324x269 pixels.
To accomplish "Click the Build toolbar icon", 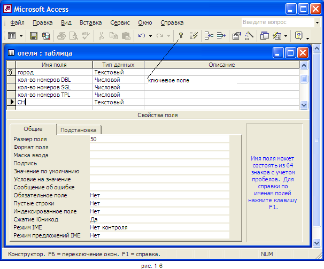I will click(x=249, y=36).
